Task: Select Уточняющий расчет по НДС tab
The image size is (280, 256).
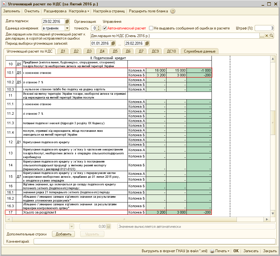Action: coord(29,51)
